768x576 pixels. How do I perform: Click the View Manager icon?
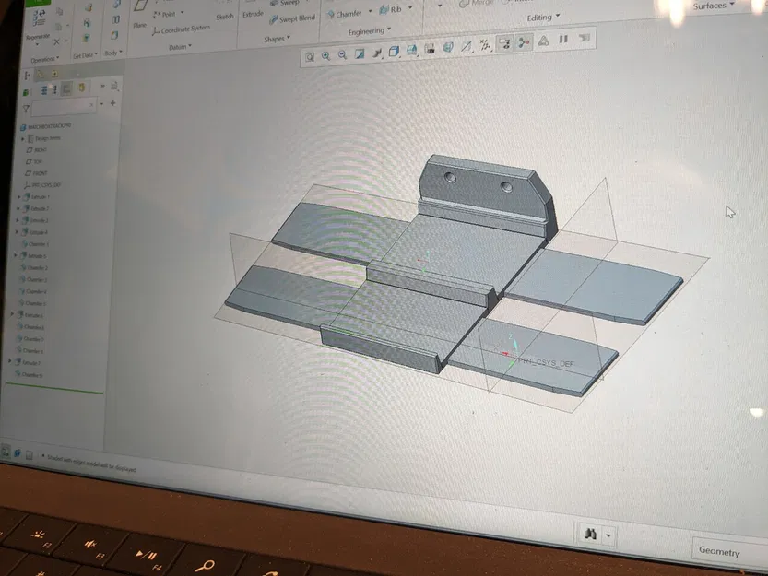click(430, 49)
